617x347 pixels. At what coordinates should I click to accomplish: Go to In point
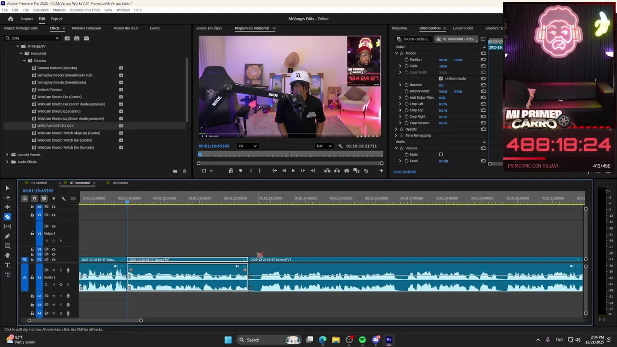274,171
